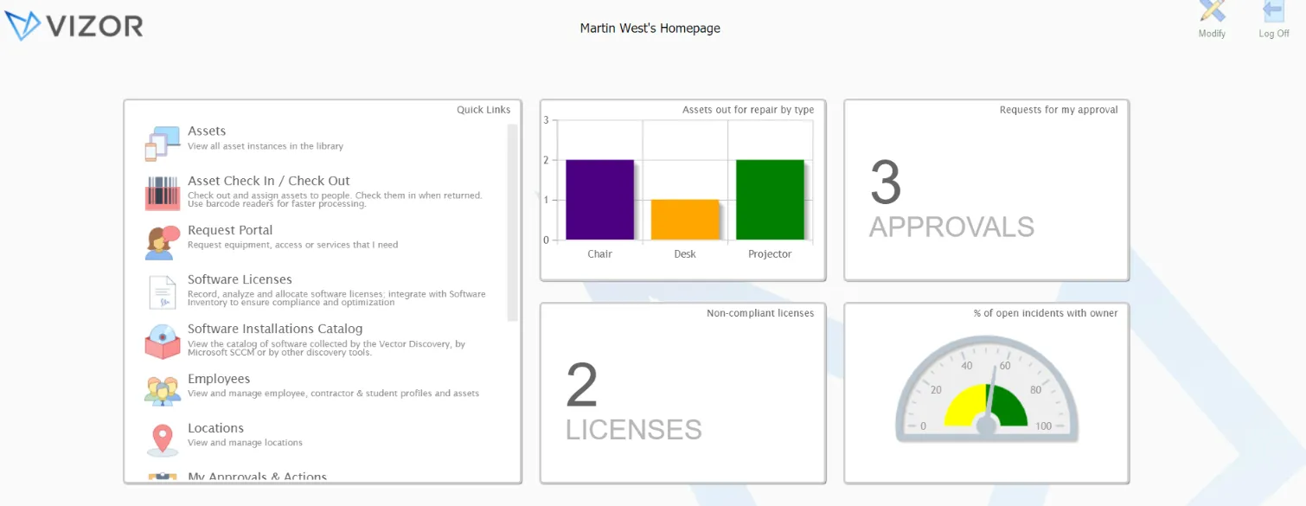Go to the Request Portal link
This screenshot has width=1306, height=506.
pos(230,230)
